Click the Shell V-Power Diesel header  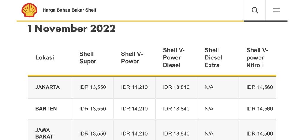click(174, 58)
